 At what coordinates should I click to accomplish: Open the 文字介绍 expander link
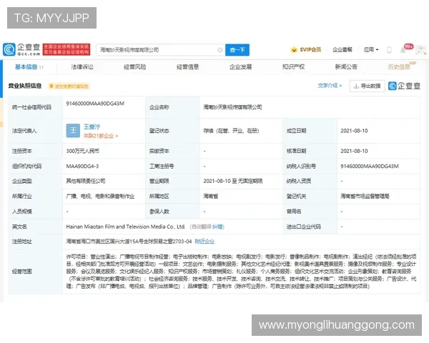click(x=330, y=86)
